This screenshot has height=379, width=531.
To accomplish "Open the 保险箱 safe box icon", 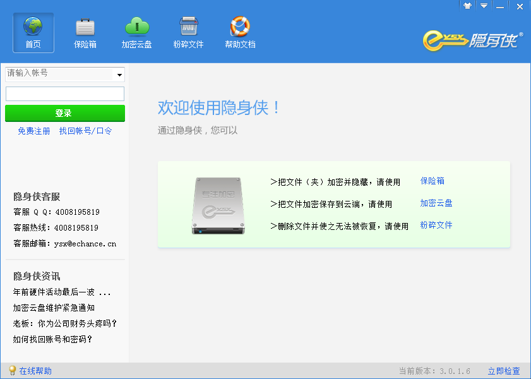I will tap(85, 27).
